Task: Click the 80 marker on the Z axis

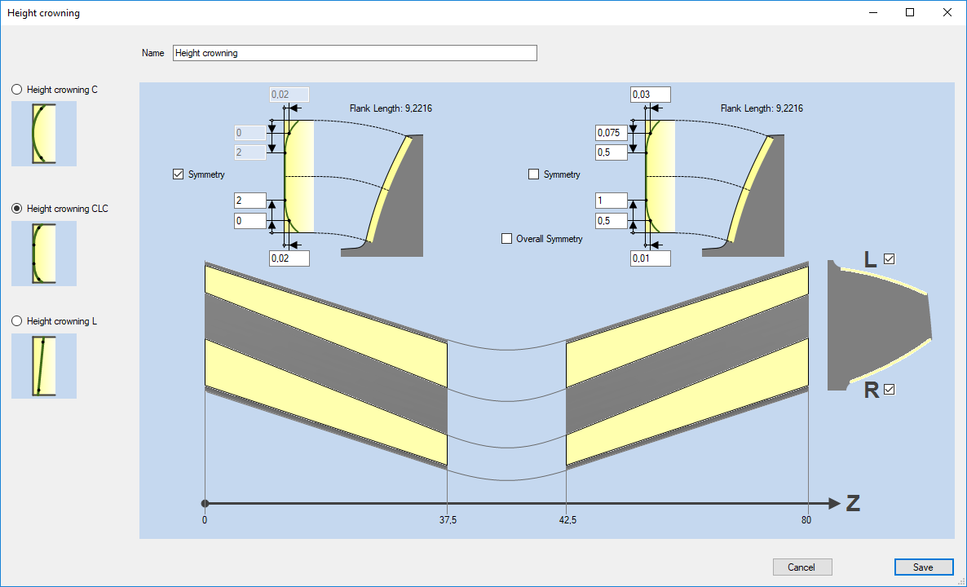Action: click(x=806, y=520)
